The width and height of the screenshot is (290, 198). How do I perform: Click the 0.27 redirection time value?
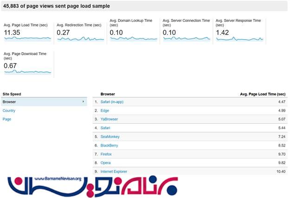63,32
